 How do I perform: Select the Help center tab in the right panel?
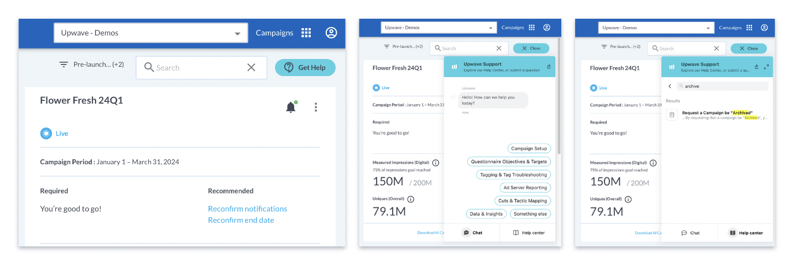746,233
